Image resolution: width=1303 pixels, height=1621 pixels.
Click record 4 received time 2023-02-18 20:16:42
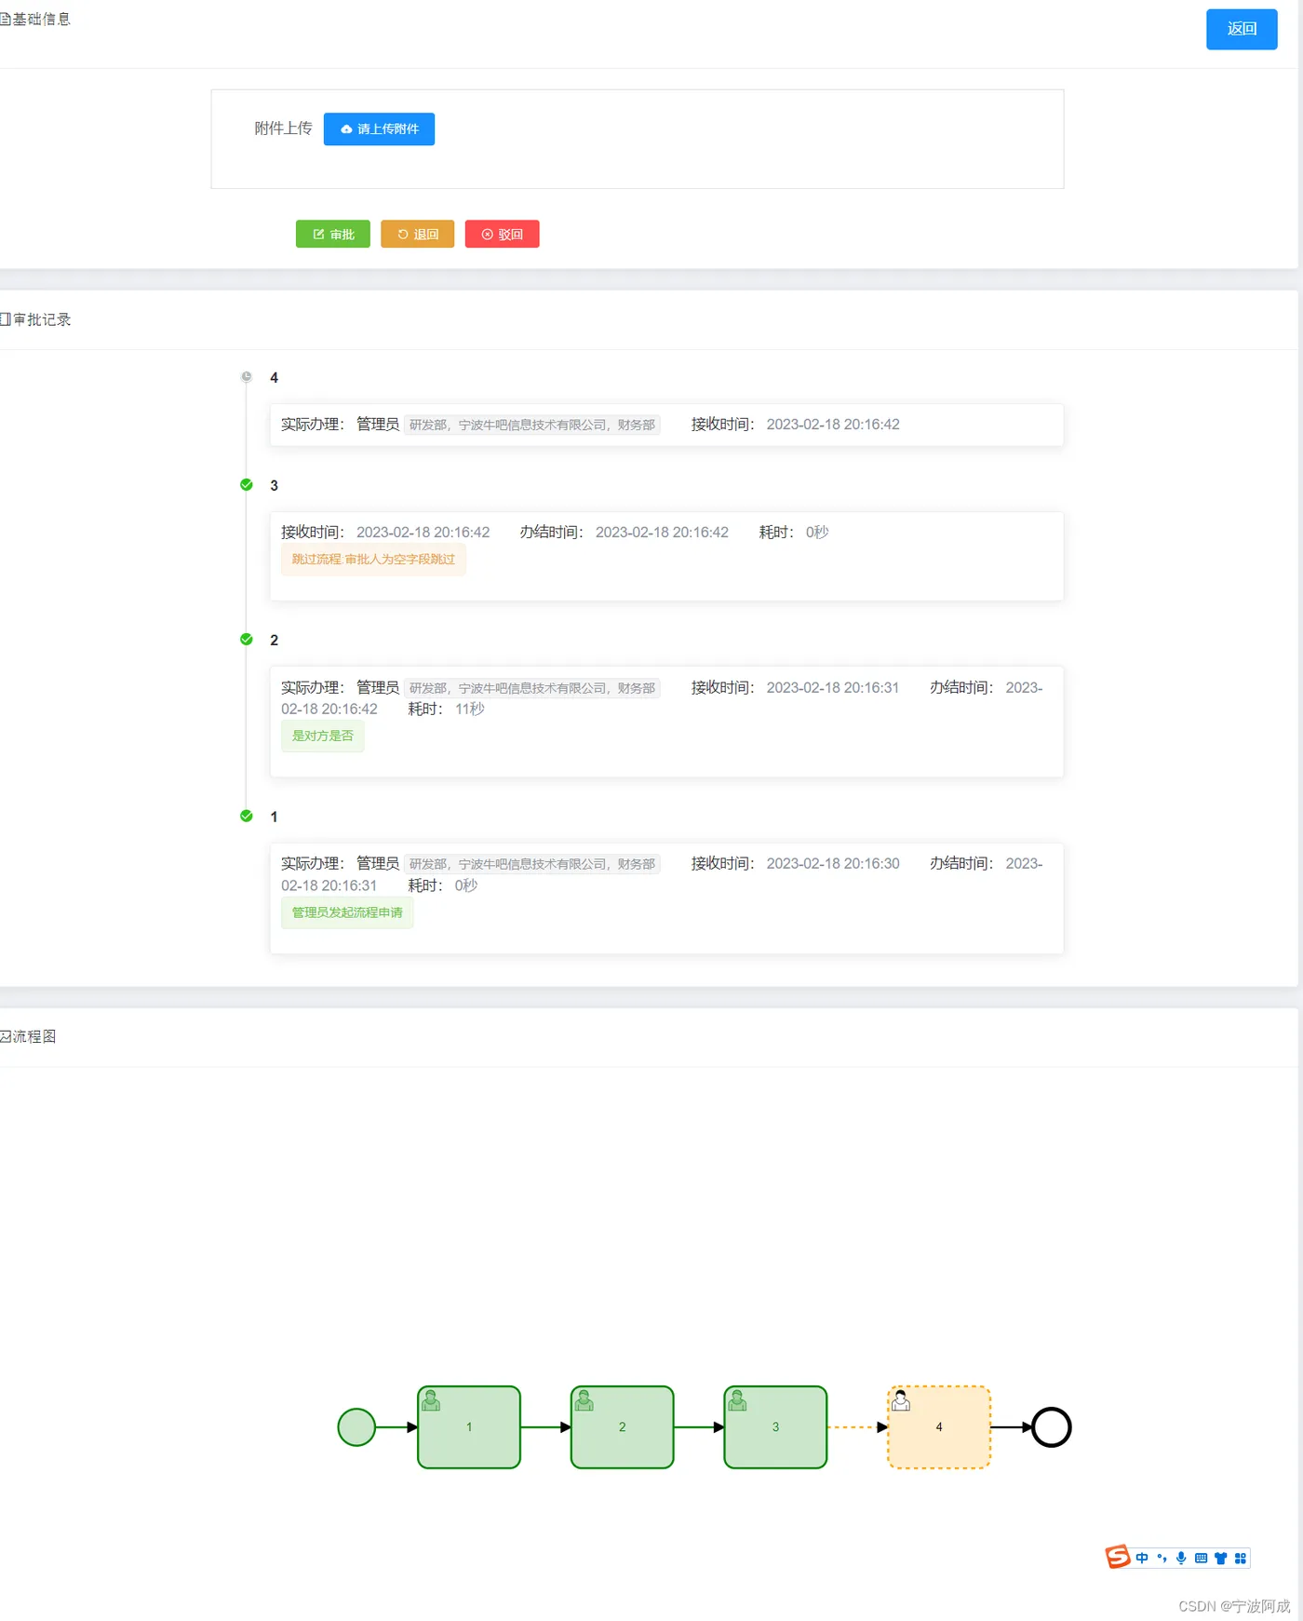pyautogui.click(x=833, y=425)
